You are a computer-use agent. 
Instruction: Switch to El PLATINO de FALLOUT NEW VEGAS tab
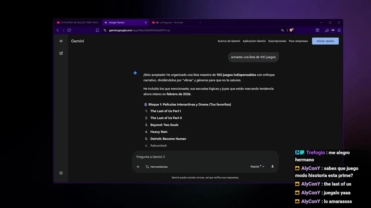click(x=78, y=23)
